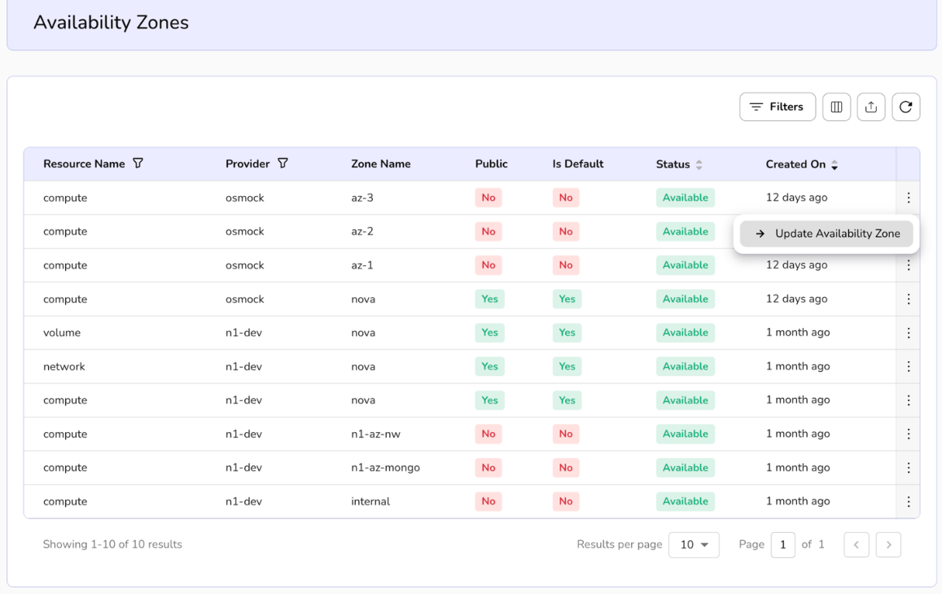Open Resource Name column filter icon
This screenshot has height=594, width=942.
[x=138, y=164]
